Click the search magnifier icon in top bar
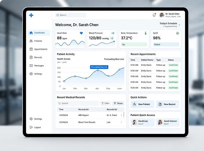The image size is (204, 151). [x=58, y=15]
